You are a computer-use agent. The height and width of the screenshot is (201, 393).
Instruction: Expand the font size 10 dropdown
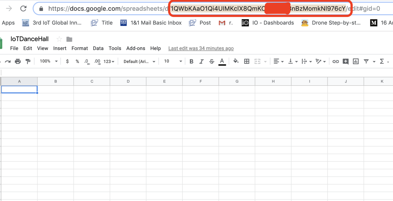point(173,61)
